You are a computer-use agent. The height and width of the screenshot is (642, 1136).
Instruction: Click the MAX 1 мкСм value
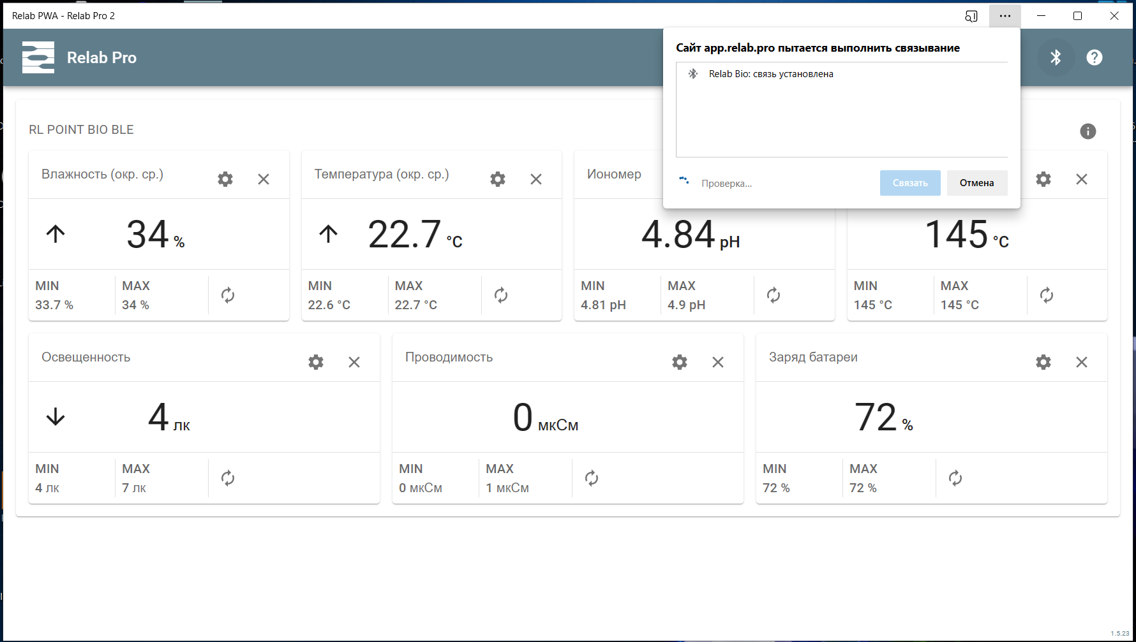507,488
